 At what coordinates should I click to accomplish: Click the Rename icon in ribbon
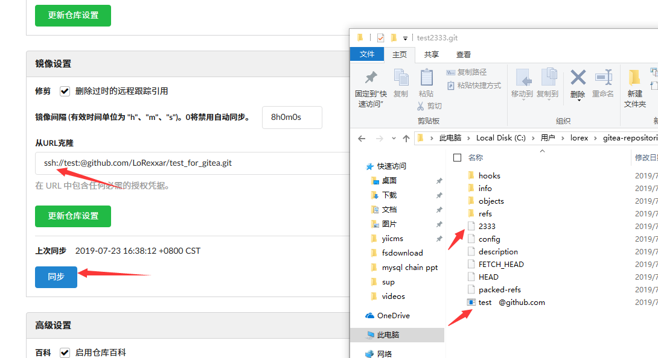click(x=604, y=78)
